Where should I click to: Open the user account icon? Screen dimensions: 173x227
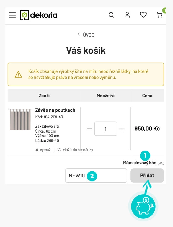point(127,15)
